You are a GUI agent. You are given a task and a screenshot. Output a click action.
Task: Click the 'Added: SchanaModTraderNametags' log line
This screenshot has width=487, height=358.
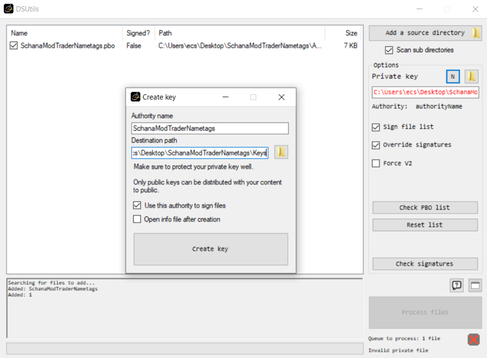[x=53, y=289]
